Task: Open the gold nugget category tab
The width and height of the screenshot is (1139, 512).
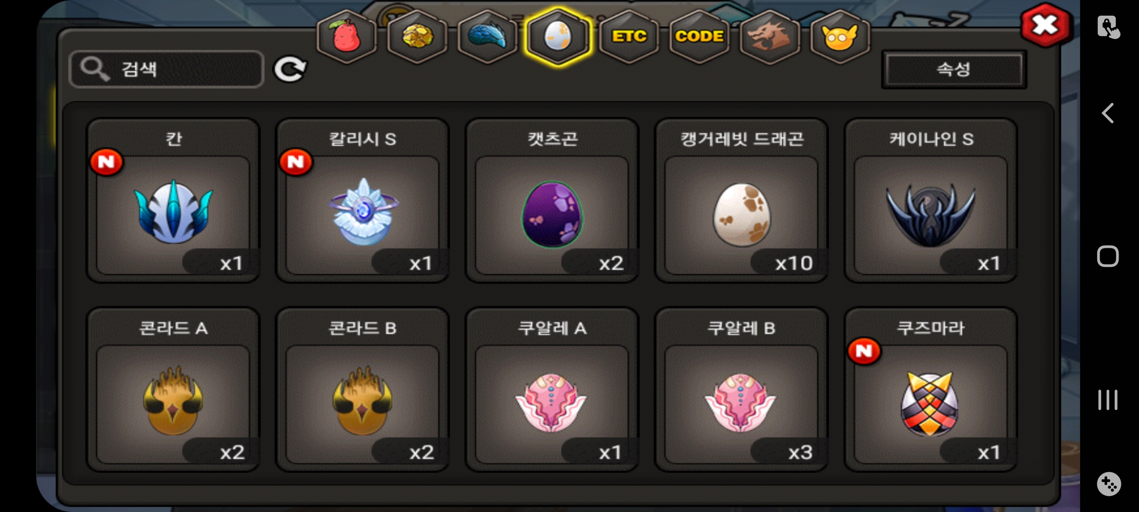Action: (x=417, y=37)
